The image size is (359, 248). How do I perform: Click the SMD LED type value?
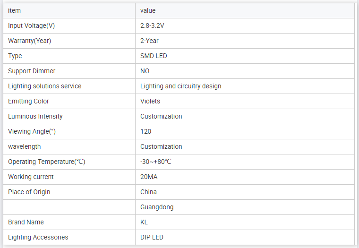pyautogui.click(x=154, y=56)
